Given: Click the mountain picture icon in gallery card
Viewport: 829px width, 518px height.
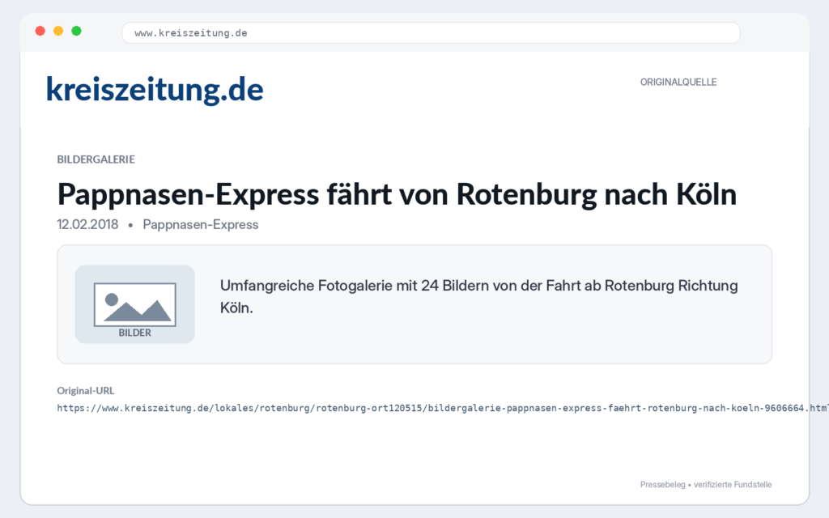Looking at the screenshot, I should coord(135,304).
